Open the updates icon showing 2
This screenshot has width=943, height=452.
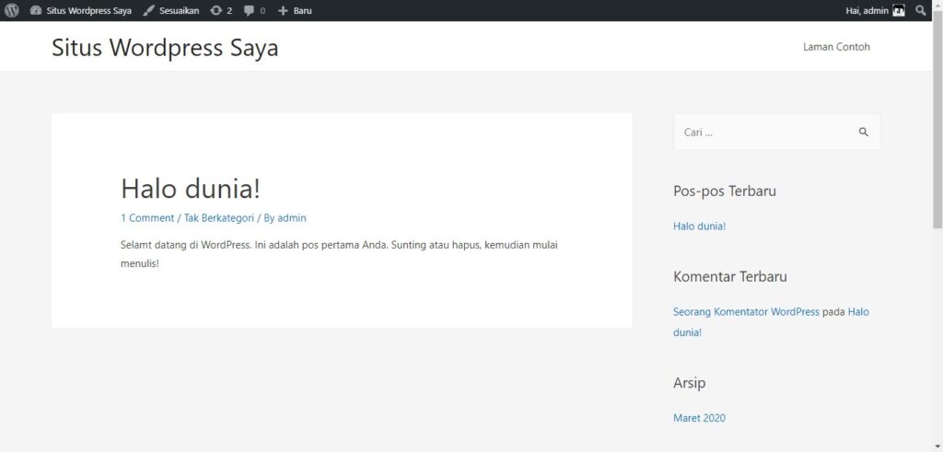coord(215,10)
